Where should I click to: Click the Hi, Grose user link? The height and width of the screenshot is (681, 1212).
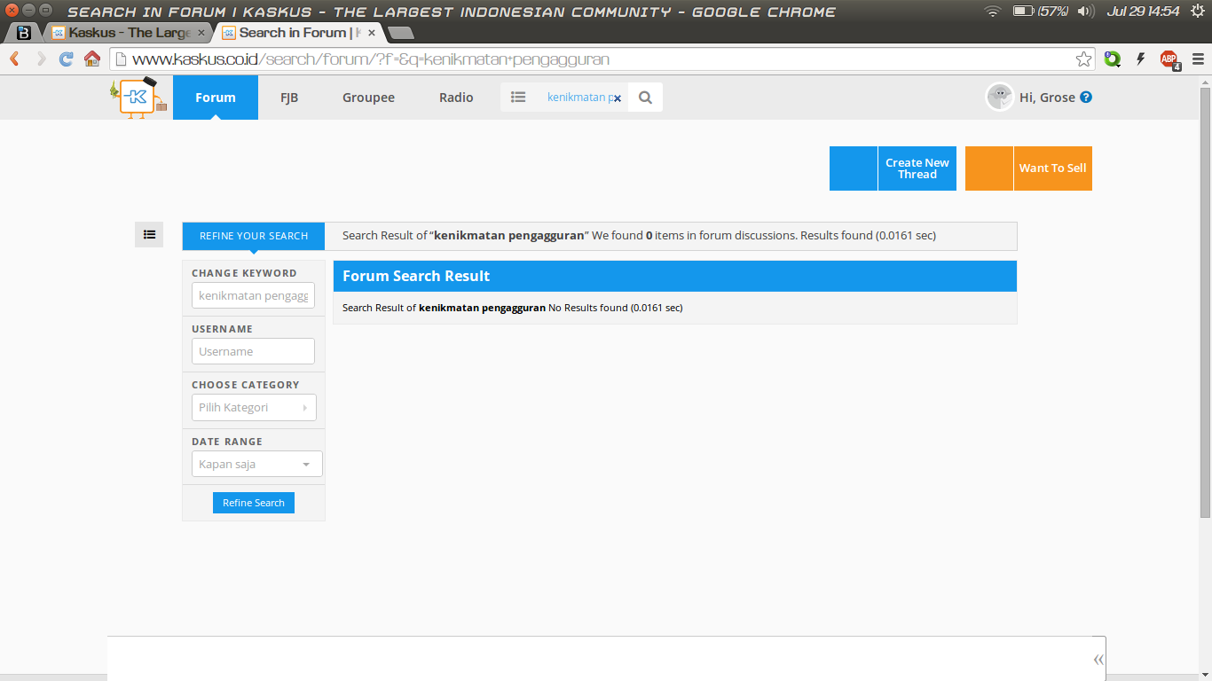point(1047,98)
